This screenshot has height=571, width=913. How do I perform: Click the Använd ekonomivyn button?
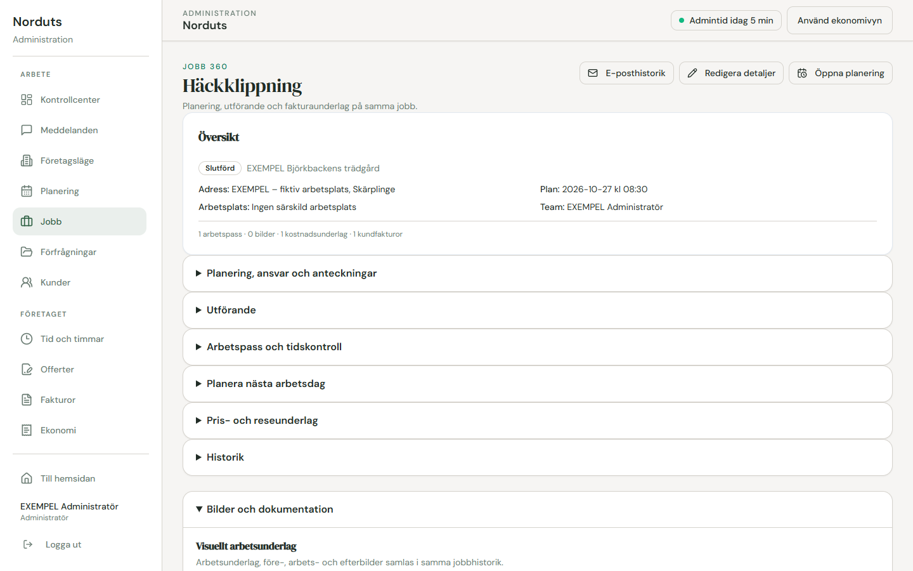click(839, 20)
